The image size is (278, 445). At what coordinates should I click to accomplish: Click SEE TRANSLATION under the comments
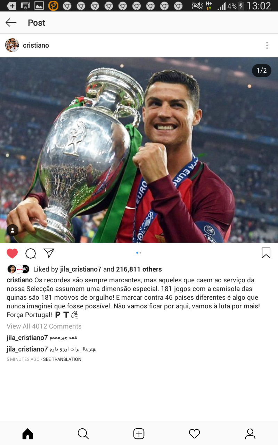click(62, 359)
